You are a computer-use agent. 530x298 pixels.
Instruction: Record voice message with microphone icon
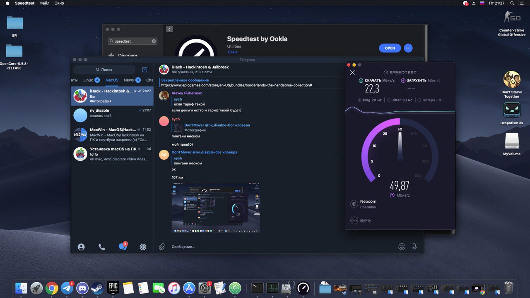(414, 247)
